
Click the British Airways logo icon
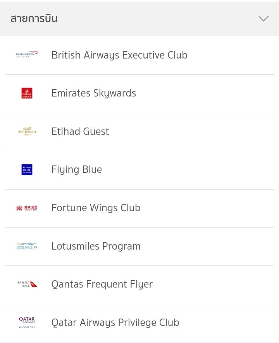27,55
